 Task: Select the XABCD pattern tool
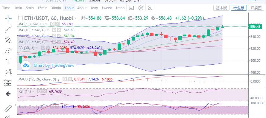click(8, 72)
